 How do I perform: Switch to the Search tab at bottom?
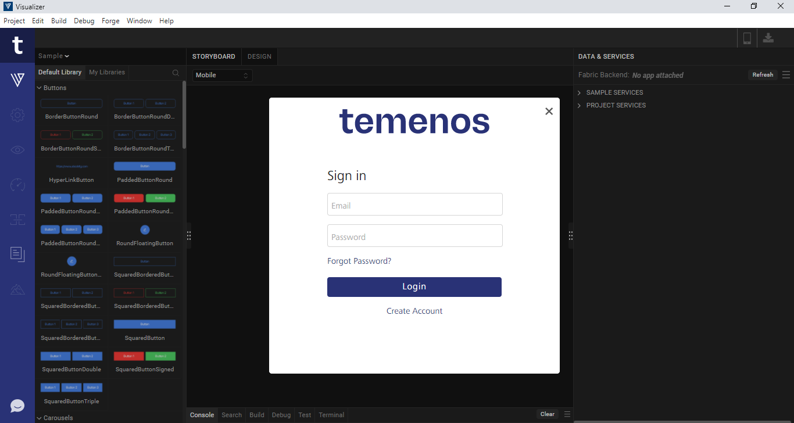[x=231, y=415]
